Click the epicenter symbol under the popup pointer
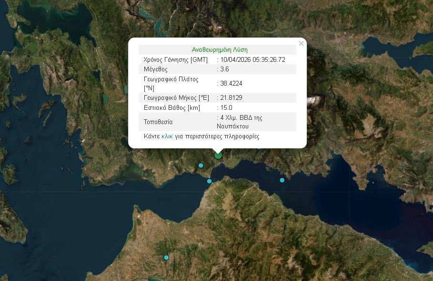Image resolution: width=433 pixels, height=281 pixels. point(218,155)
